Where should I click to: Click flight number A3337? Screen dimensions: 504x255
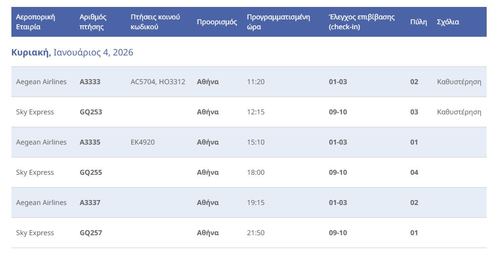90,203
